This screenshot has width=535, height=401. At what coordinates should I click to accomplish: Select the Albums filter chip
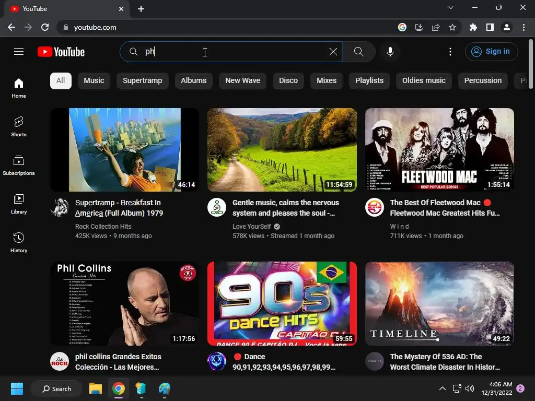(194, 81)
